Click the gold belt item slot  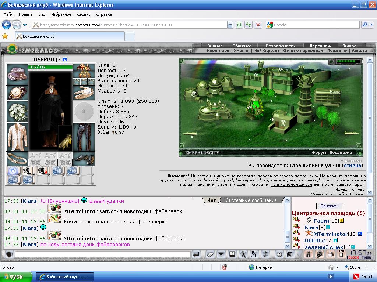[17, 159]
